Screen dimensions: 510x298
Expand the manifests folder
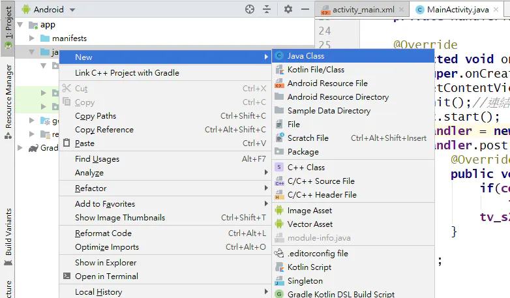coord(31,38)
